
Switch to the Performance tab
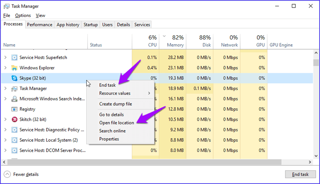[40, 25]
